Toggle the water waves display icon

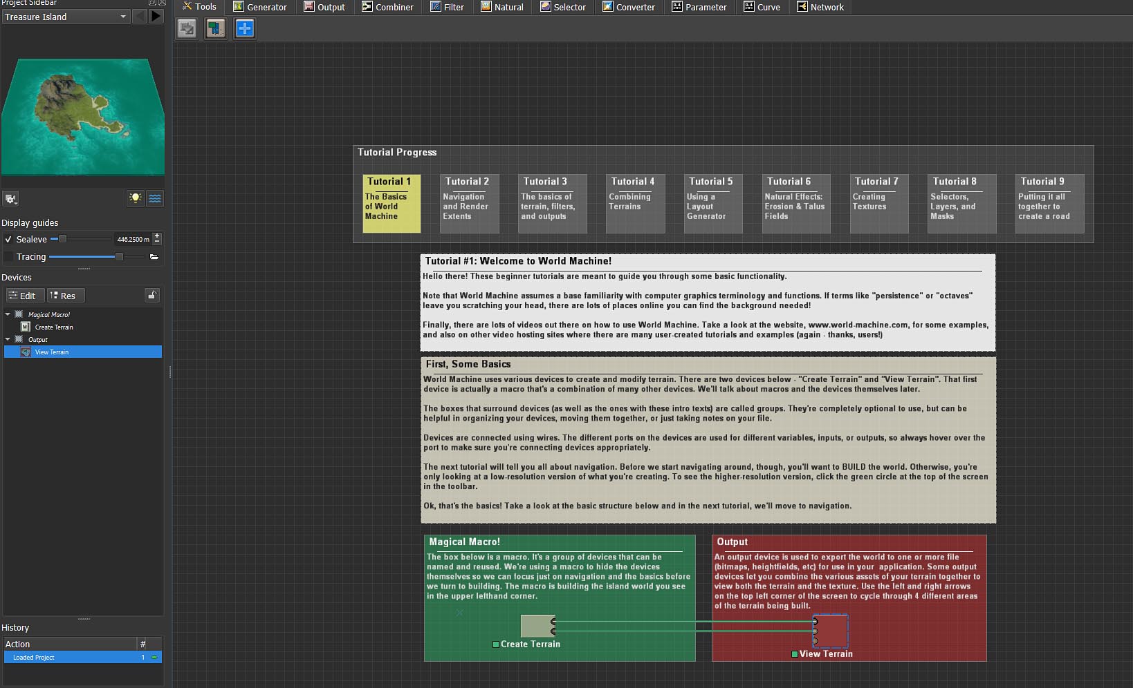155,198
